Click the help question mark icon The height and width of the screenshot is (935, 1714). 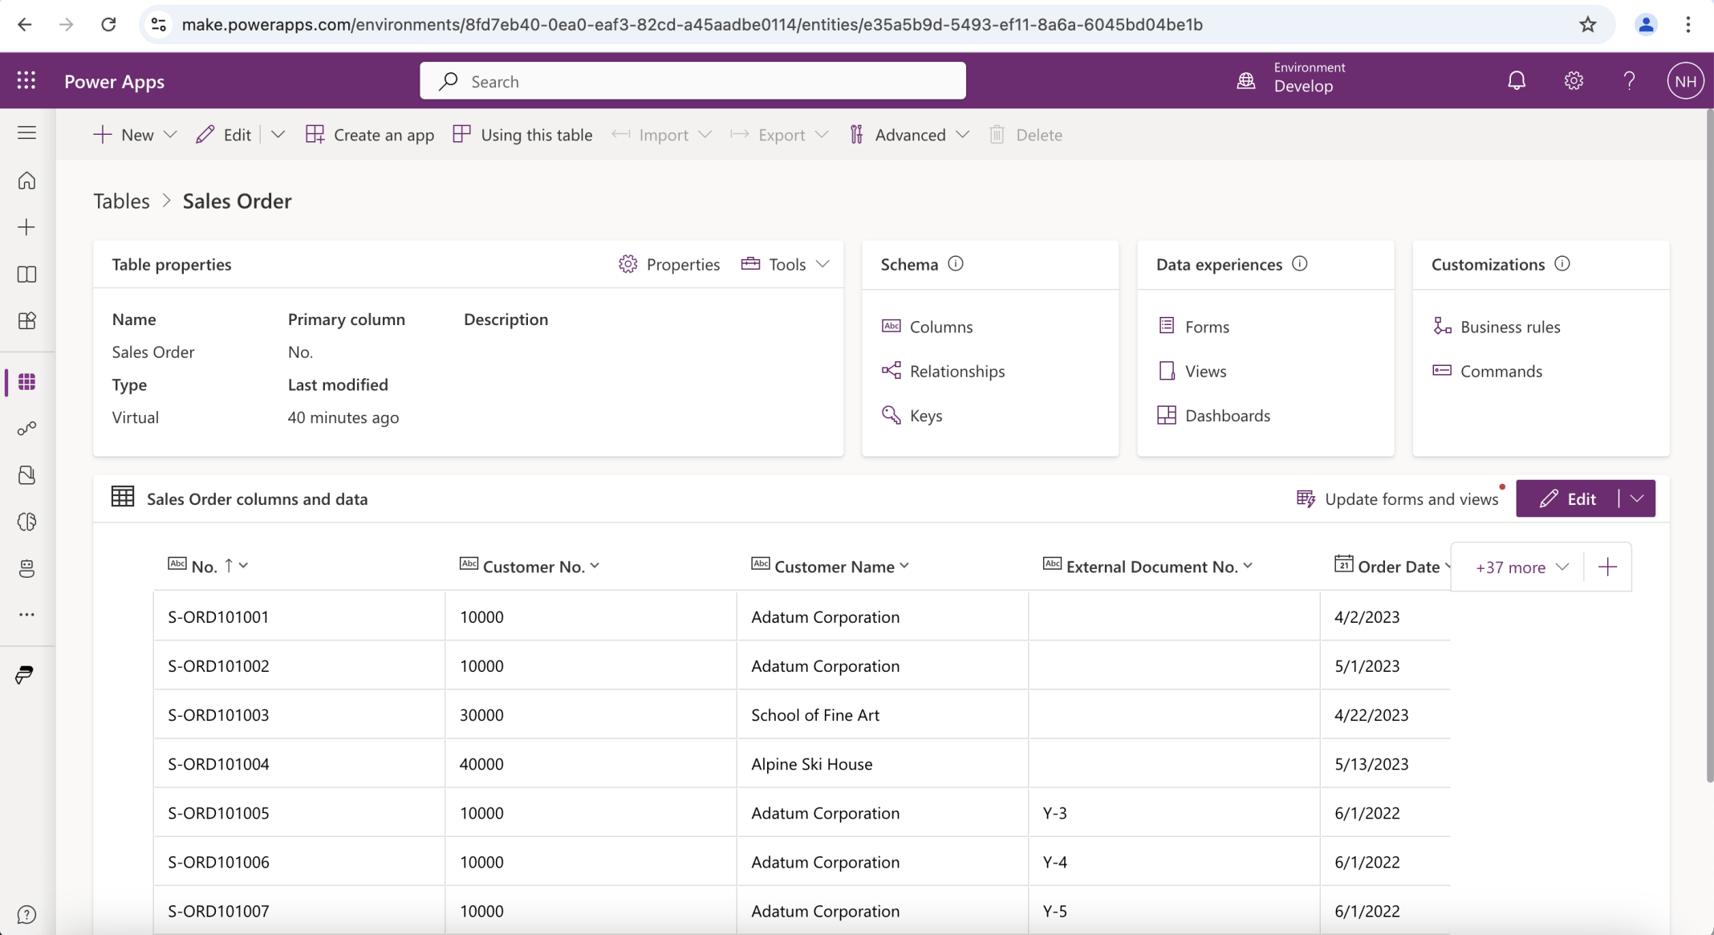[x=1629, y=80]
